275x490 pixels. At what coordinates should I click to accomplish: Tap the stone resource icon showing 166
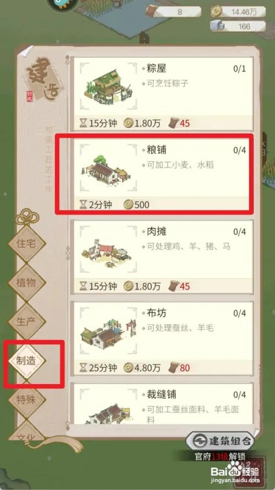coord(217,26)
